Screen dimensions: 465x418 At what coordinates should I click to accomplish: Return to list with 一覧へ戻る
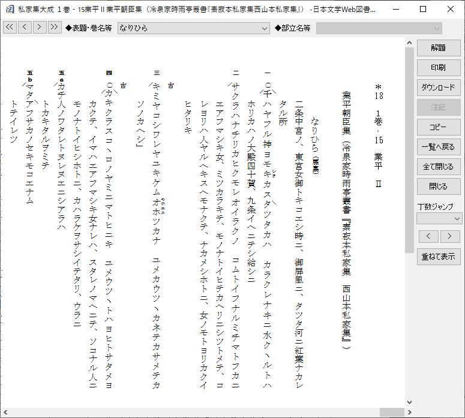(439, 147)
